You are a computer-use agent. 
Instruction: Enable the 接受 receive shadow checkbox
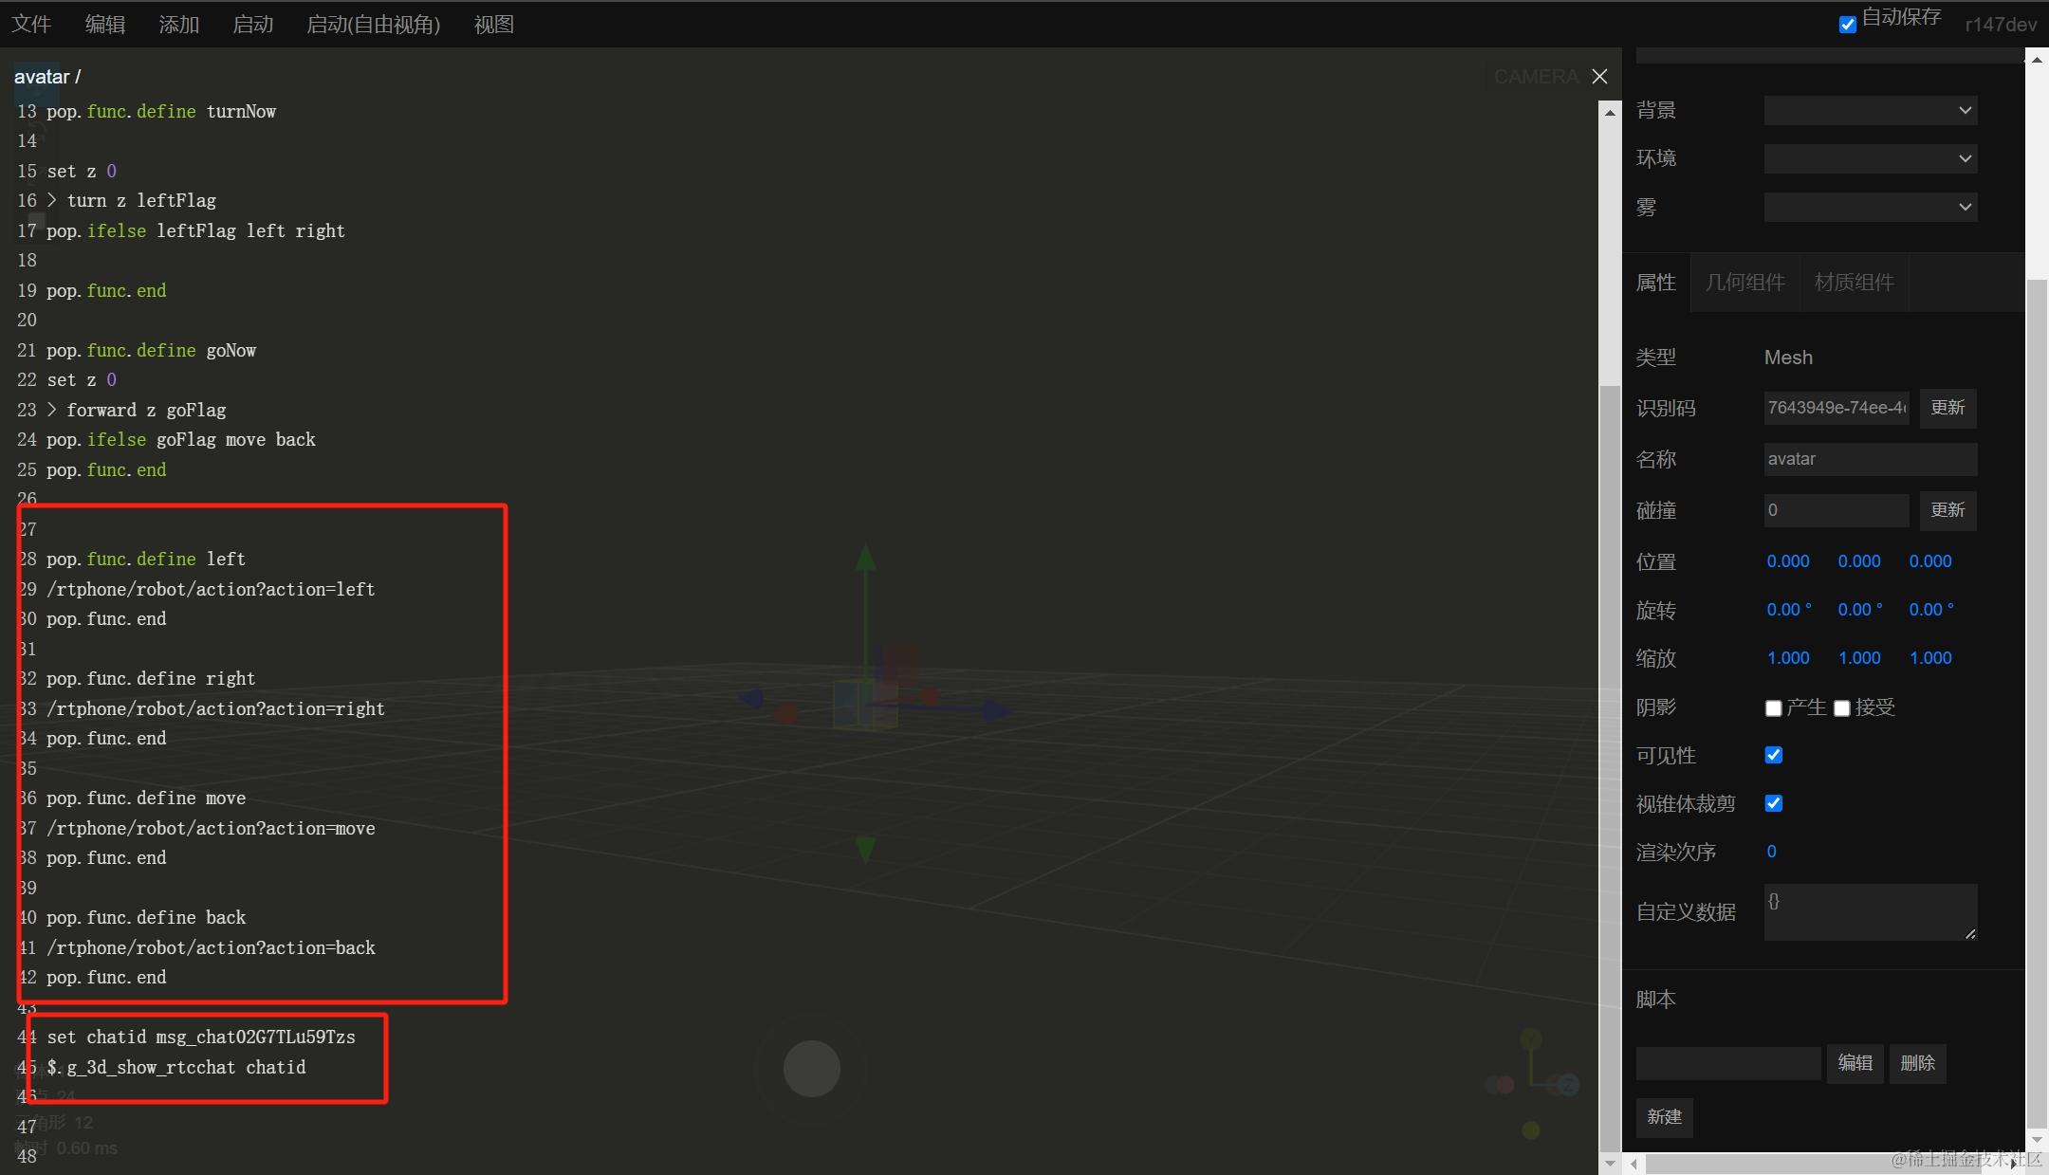(x=1841, y=708)
